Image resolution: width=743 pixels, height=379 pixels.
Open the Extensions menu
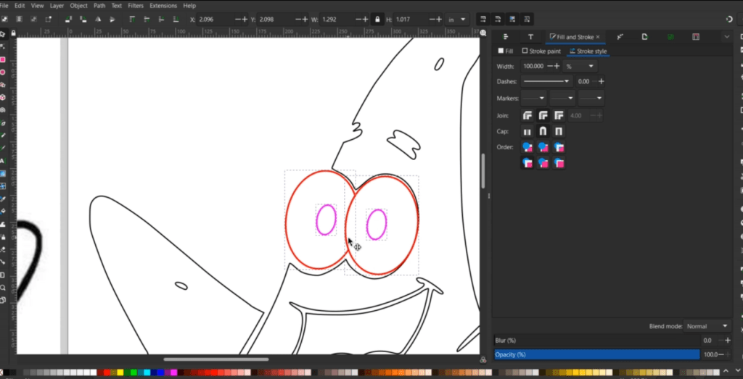point(163,5)
